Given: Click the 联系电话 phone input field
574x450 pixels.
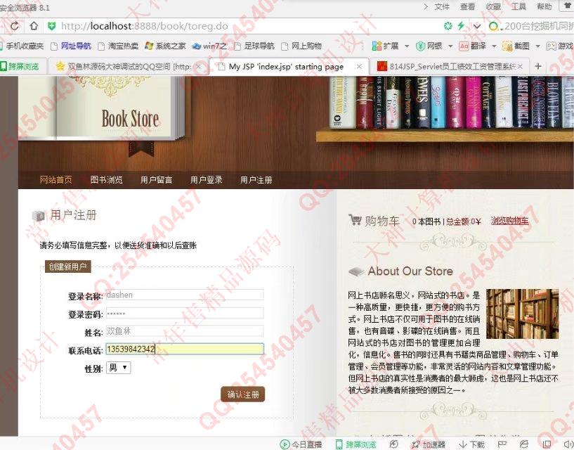Looking at the screenshot, I should click(184, 349).
